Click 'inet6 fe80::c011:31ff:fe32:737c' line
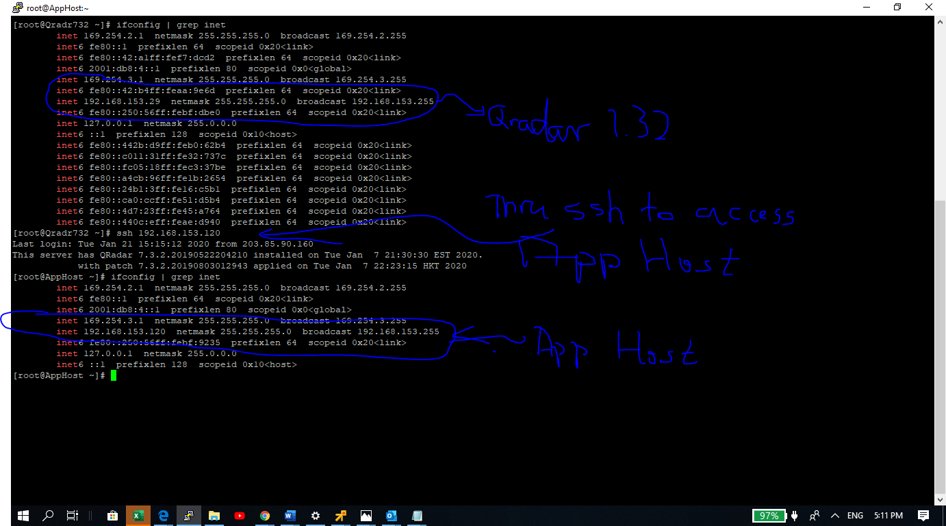 click(234, 156)
